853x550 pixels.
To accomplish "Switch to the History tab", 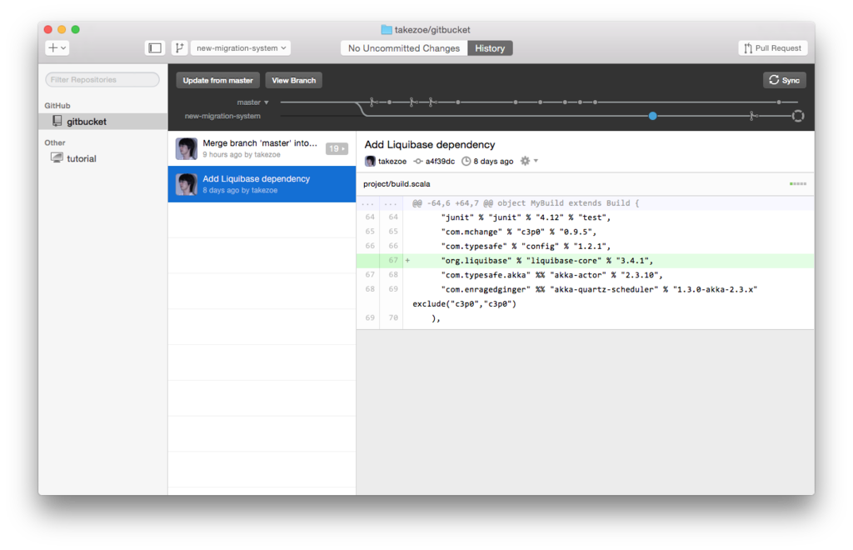I will point(490,48).
